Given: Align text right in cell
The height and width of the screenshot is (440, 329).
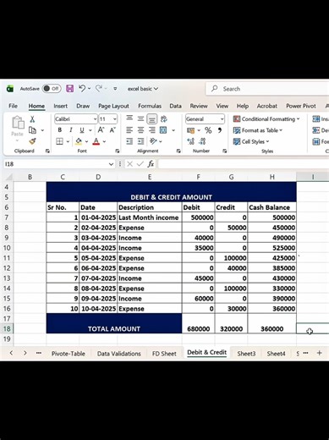Looking at the screenshot, I should 152,130.
